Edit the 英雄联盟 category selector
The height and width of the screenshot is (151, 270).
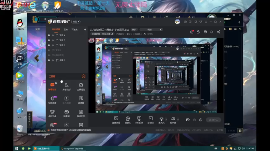[102, 34]
